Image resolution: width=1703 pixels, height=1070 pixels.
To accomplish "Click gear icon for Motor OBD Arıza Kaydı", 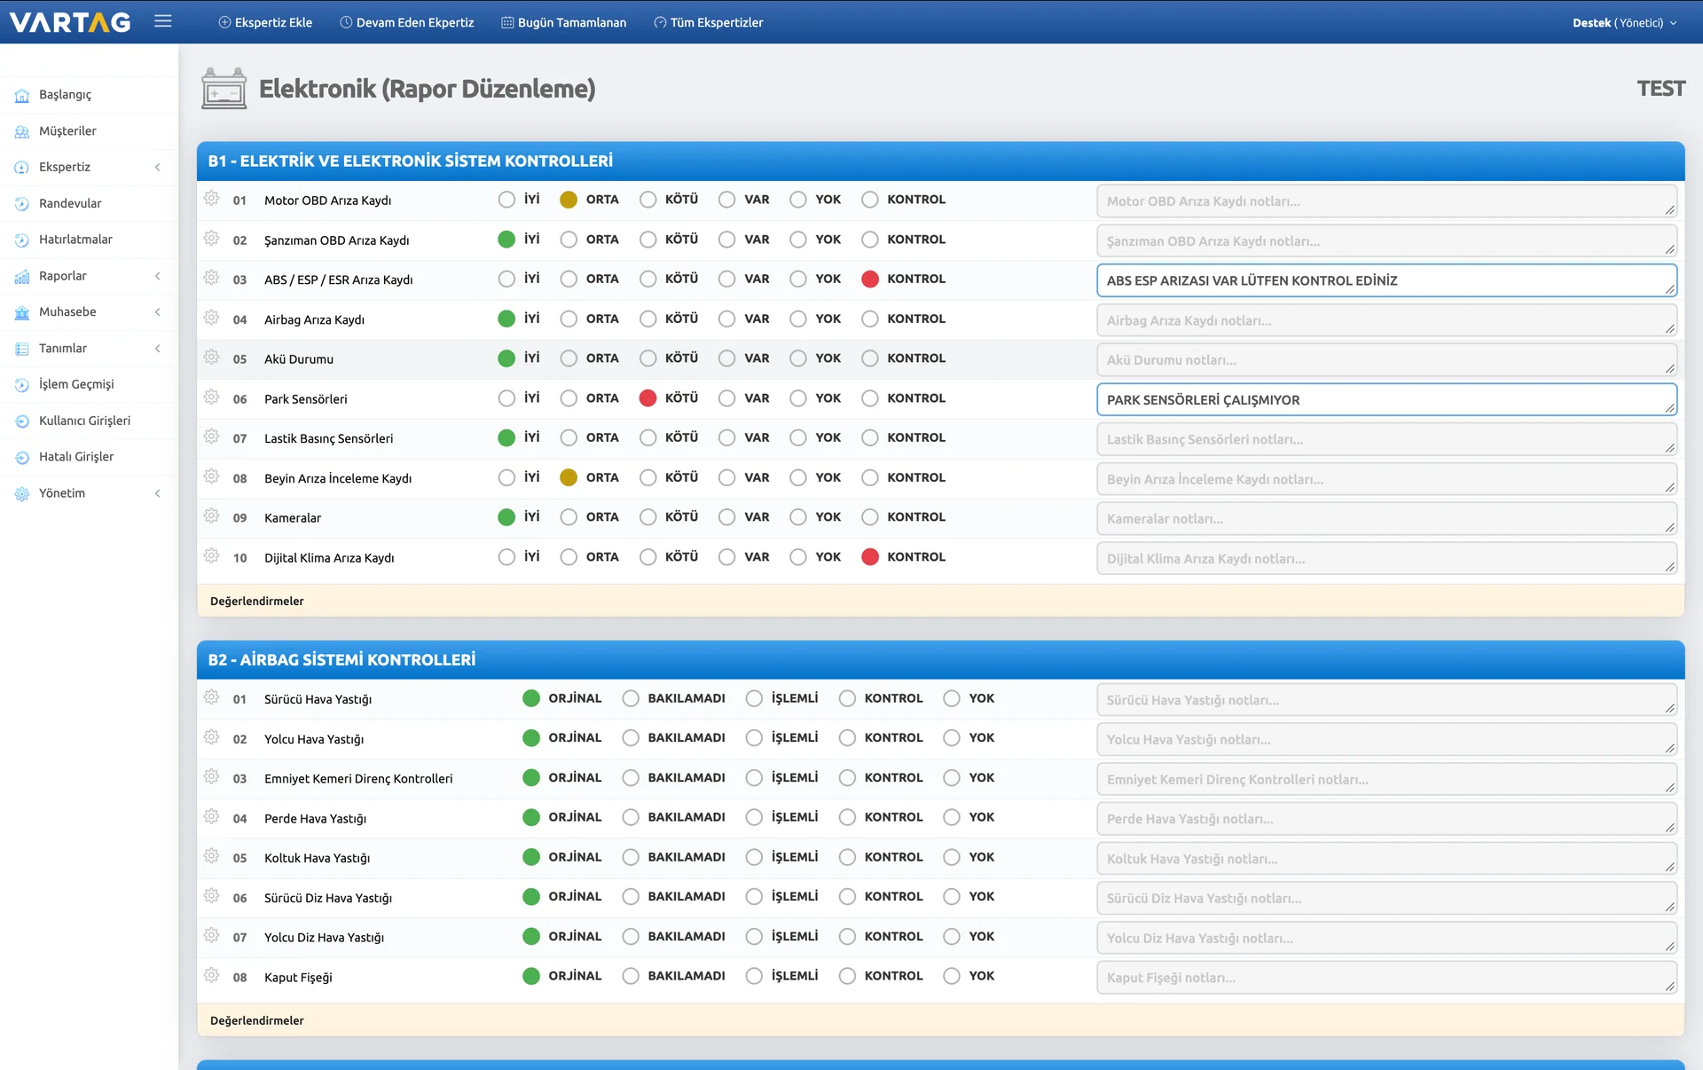I will coord(211,199).
